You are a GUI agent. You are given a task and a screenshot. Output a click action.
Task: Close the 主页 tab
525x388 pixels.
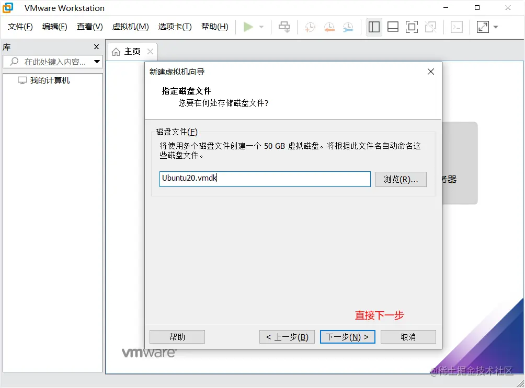[150, 52]
